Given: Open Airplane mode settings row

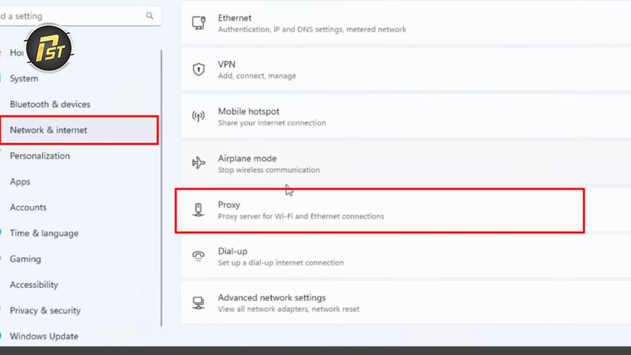Looking at the screenshot, I should pos(406,163).
